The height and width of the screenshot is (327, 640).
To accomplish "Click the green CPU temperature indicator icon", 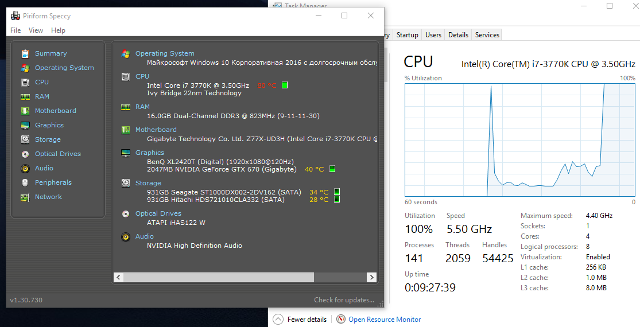I will [x=285, y=85].
